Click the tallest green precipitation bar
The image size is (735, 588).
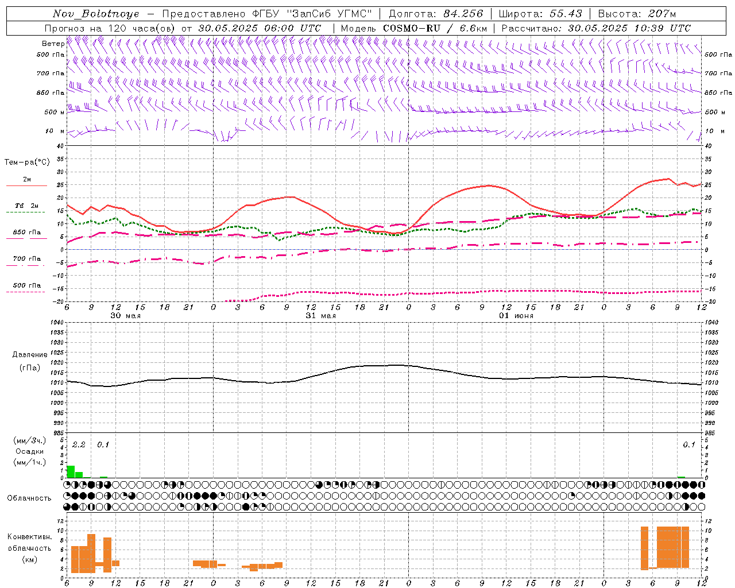point(71,471)
